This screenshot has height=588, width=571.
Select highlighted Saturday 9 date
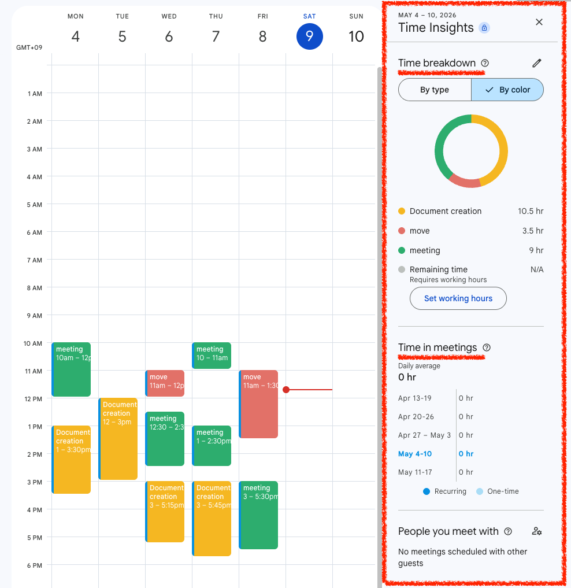[309, 36]
